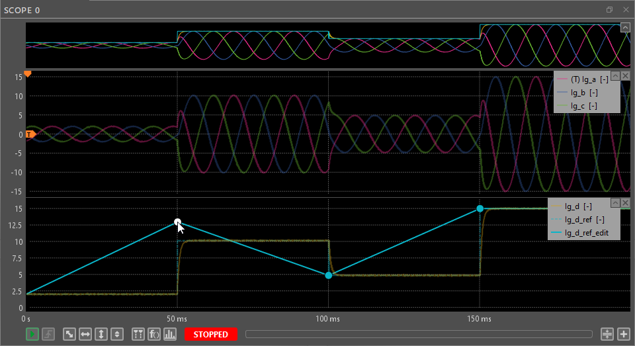The height and width of the screenshot is (346, 635).
Task: Collapse the Ig_a legend using chevron
Action: tap(614, 76)
